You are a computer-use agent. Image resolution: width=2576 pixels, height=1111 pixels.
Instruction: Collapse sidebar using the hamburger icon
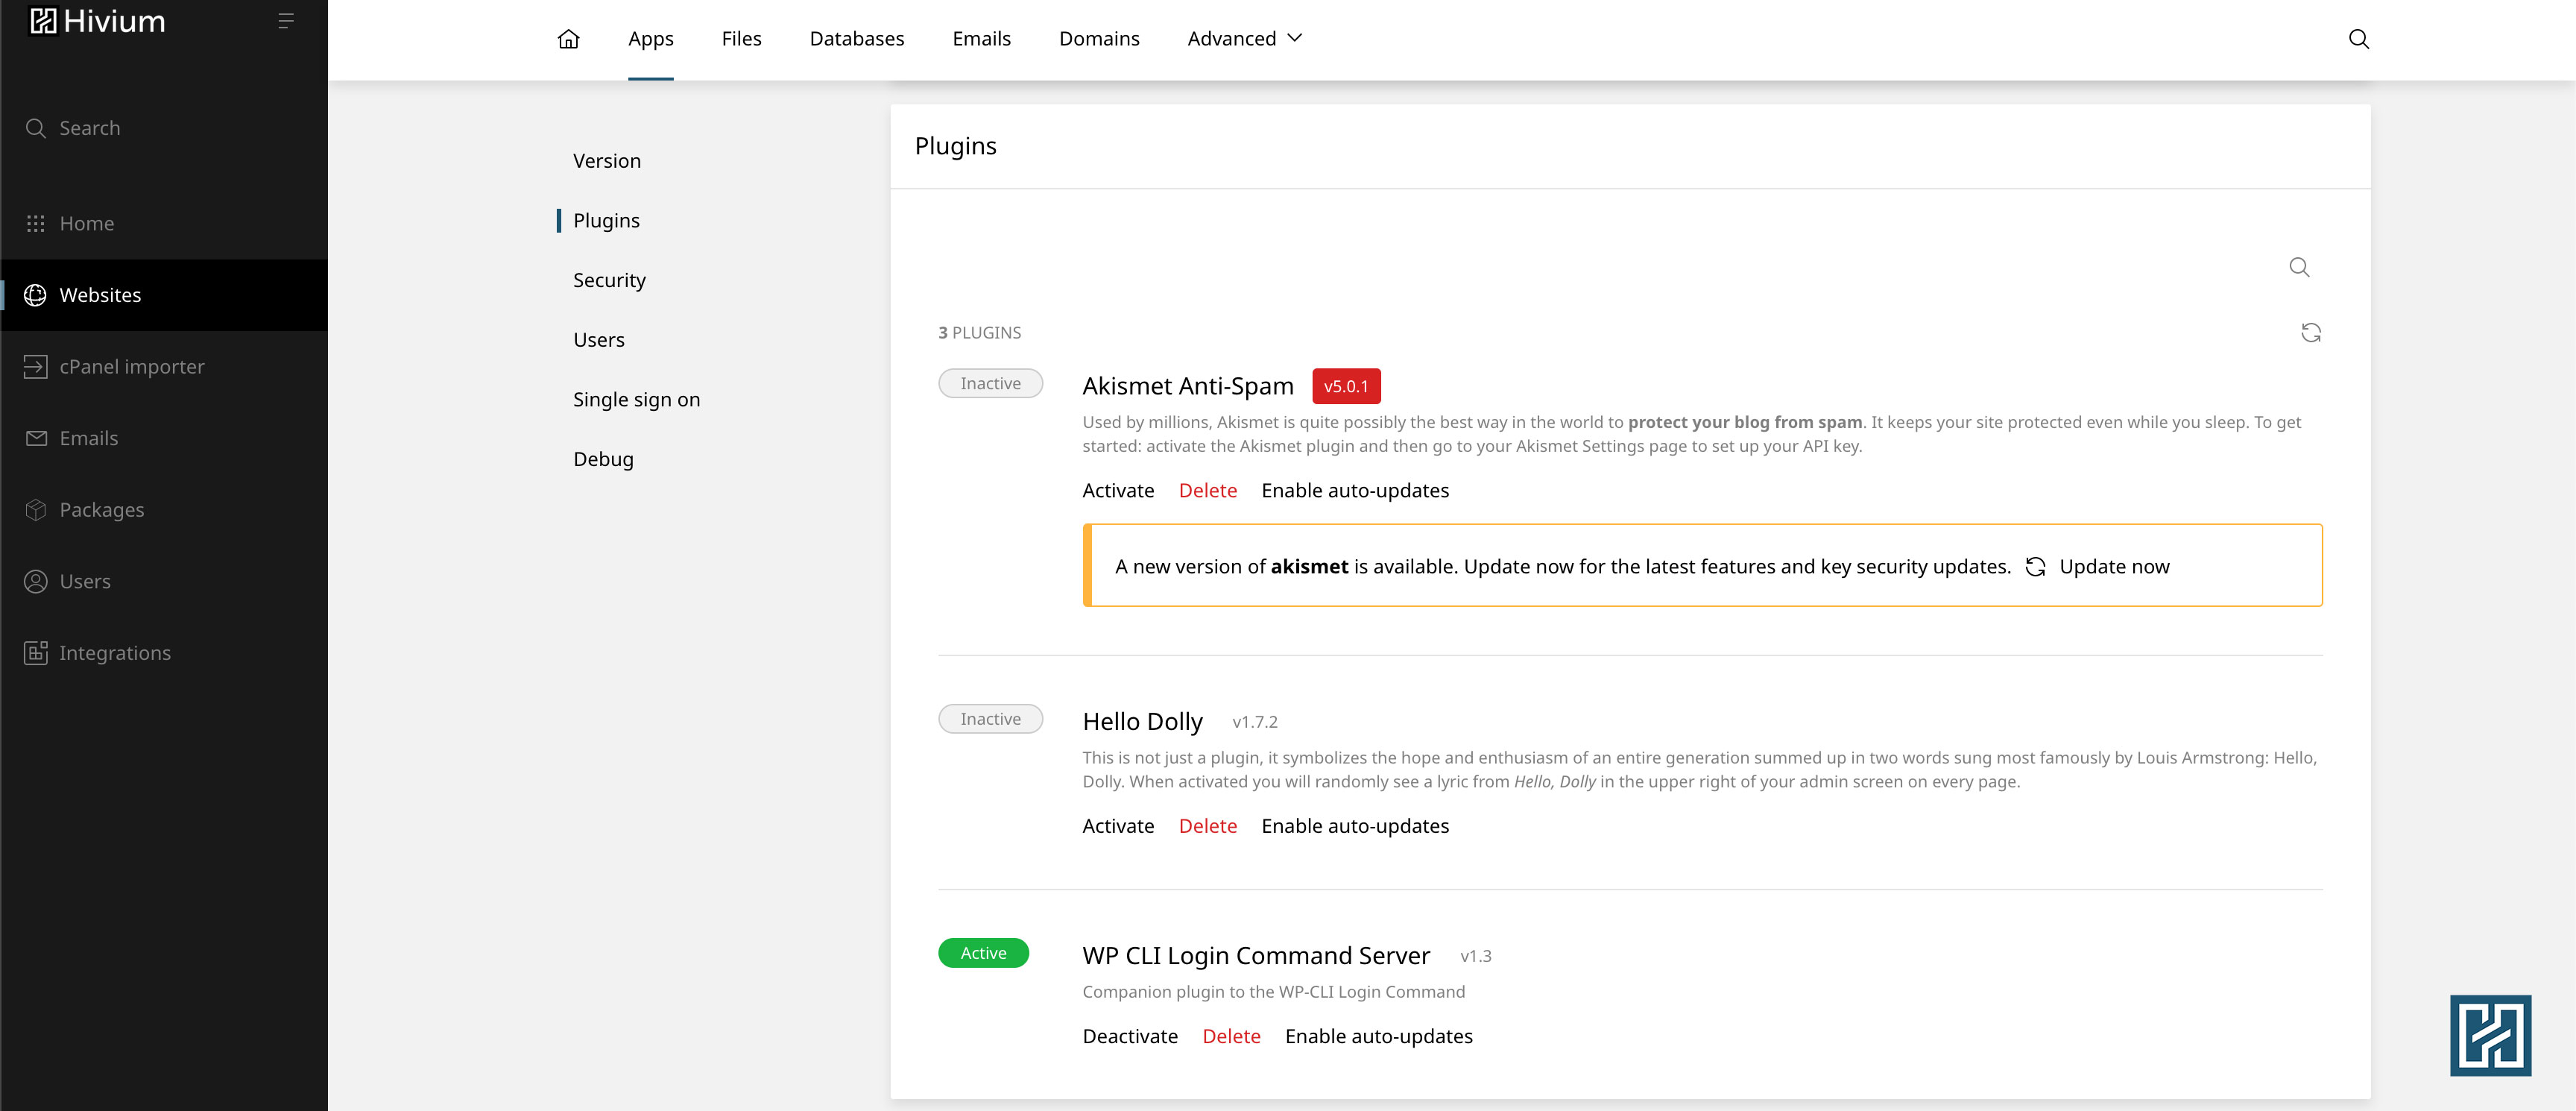pos(285,21)
